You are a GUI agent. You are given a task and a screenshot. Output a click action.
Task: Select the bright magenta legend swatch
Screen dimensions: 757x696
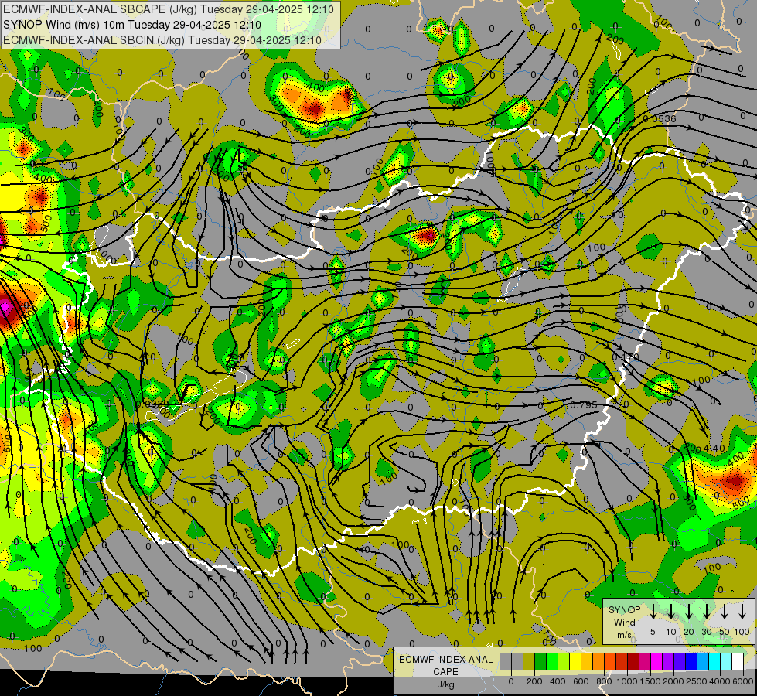pos(657,661)
